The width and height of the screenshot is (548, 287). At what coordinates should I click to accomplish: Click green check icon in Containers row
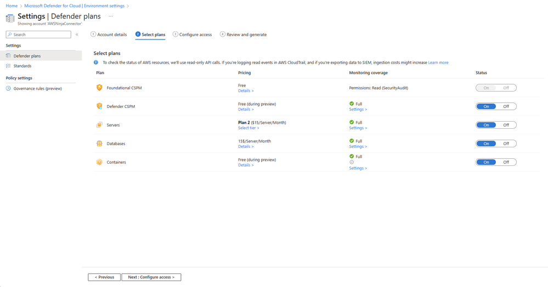click(x=352, y=157)
